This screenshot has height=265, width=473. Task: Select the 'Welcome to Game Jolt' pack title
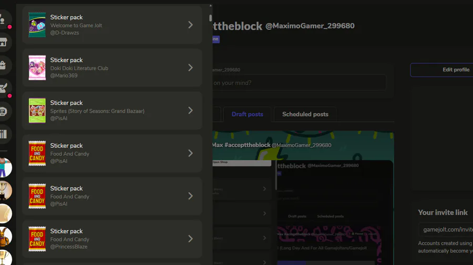[76, 26]
